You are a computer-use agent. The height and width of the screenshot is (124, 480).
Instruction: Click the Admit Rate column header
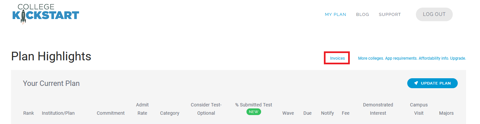pos(142,109)
